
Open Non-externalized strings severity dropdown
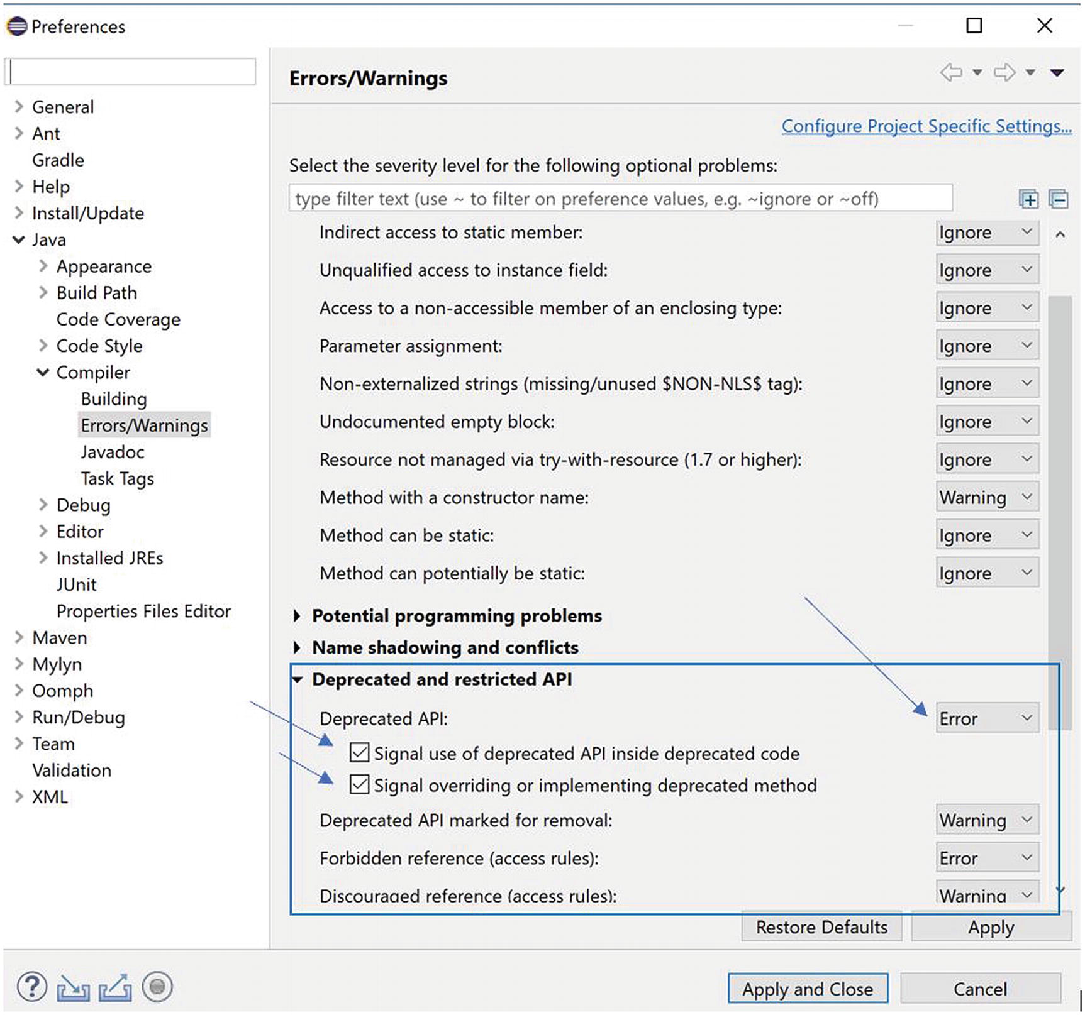coord(987,383)
